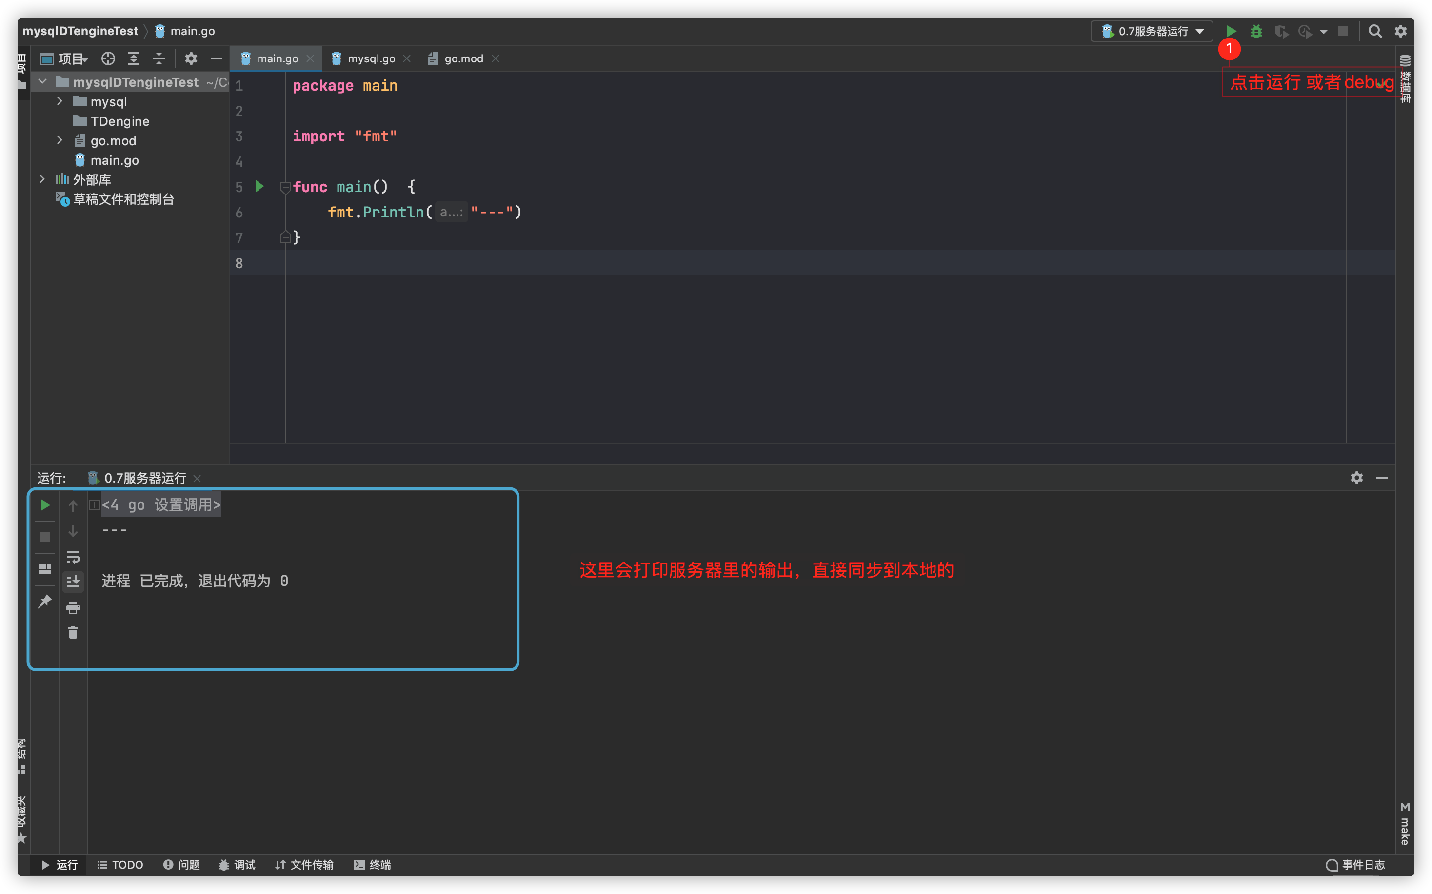Open Search Everywhere magnifier icon
The width and height of the screenshot is (1432, 894).
(1375, 31)
